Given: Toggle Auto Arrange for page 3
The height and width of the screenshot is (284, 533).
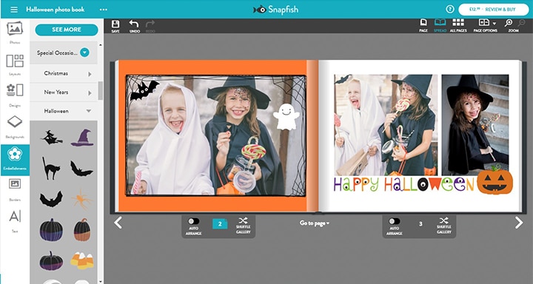Looking at the screenshot, I should pyautogui.click(x=395, y=221).
